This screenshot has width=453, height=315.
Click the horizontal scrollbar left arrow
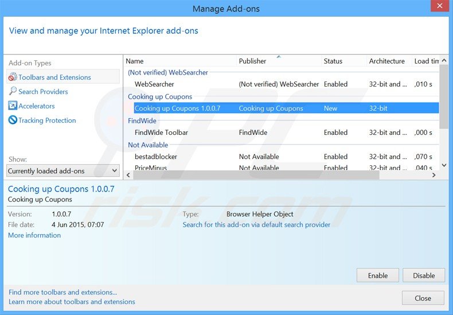(x=128, y=175)
